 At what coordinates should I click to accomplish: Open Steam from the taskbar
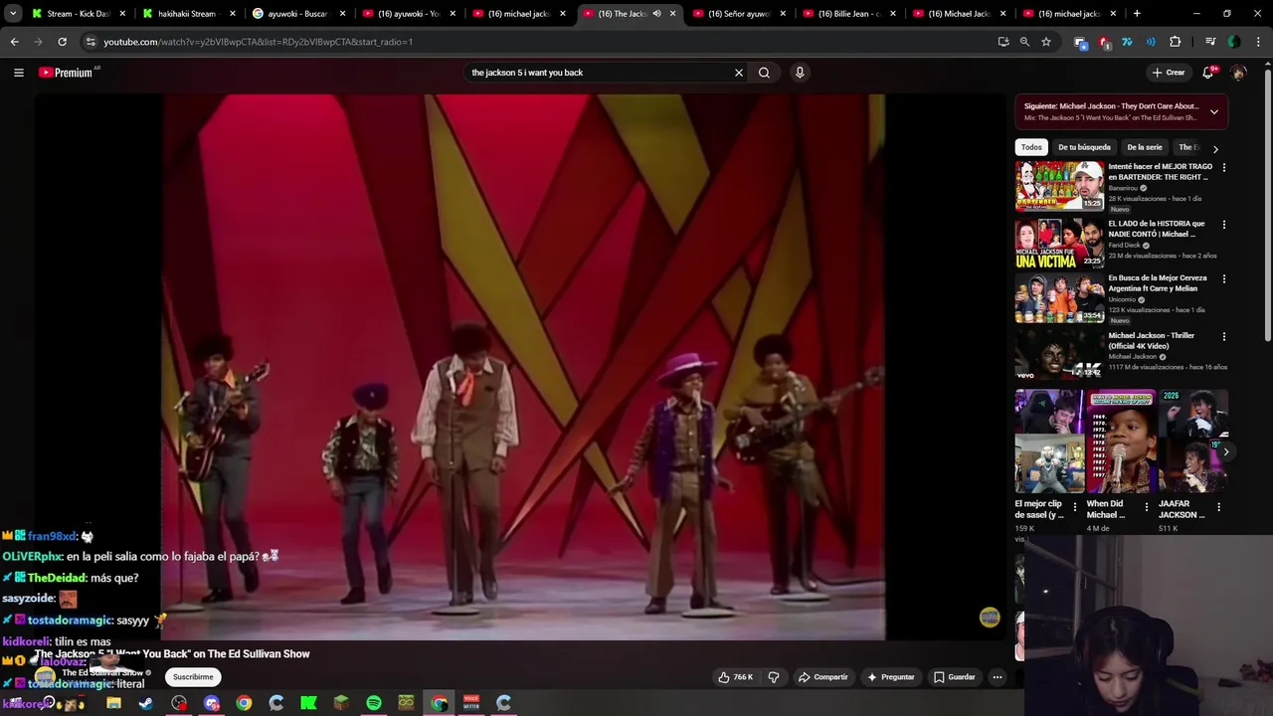(146, 703)
